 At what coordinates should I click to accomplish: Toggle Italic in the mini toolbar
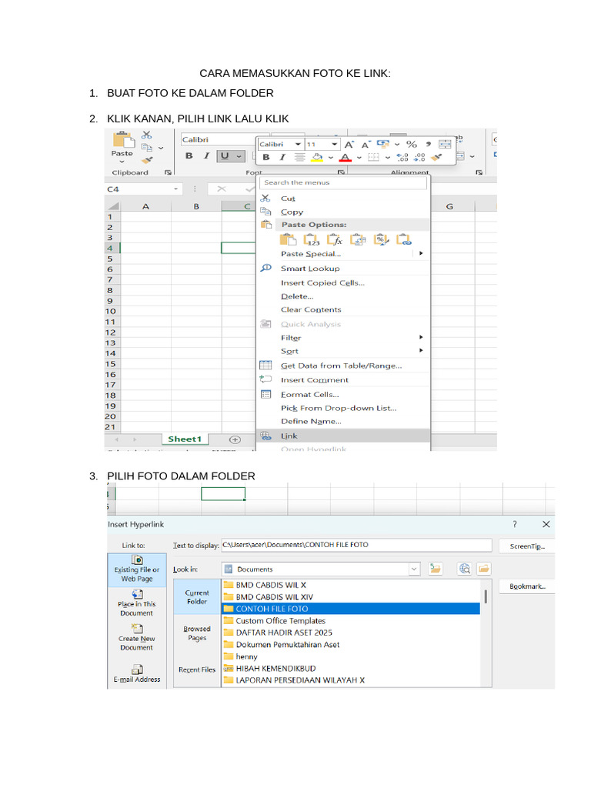[282, 157]
